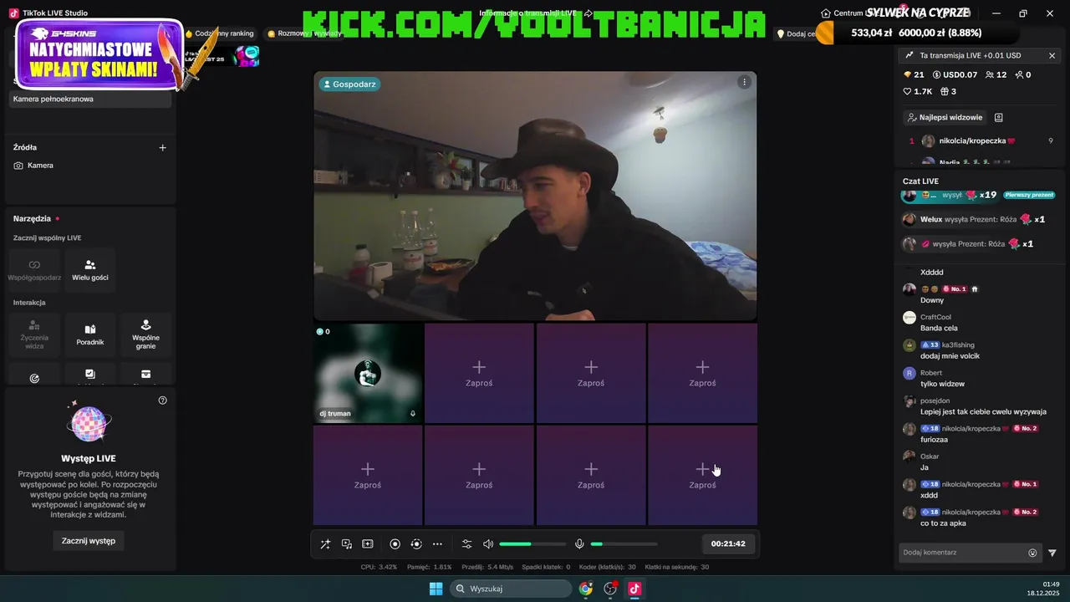Open the new followers count 0

pyautogui.click(x=1023, y=75)
